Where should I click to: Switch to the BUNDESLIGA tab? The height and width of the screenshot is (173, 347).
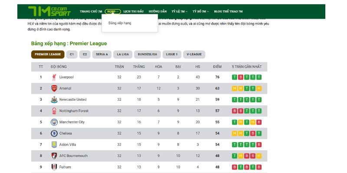coord(147,54)
